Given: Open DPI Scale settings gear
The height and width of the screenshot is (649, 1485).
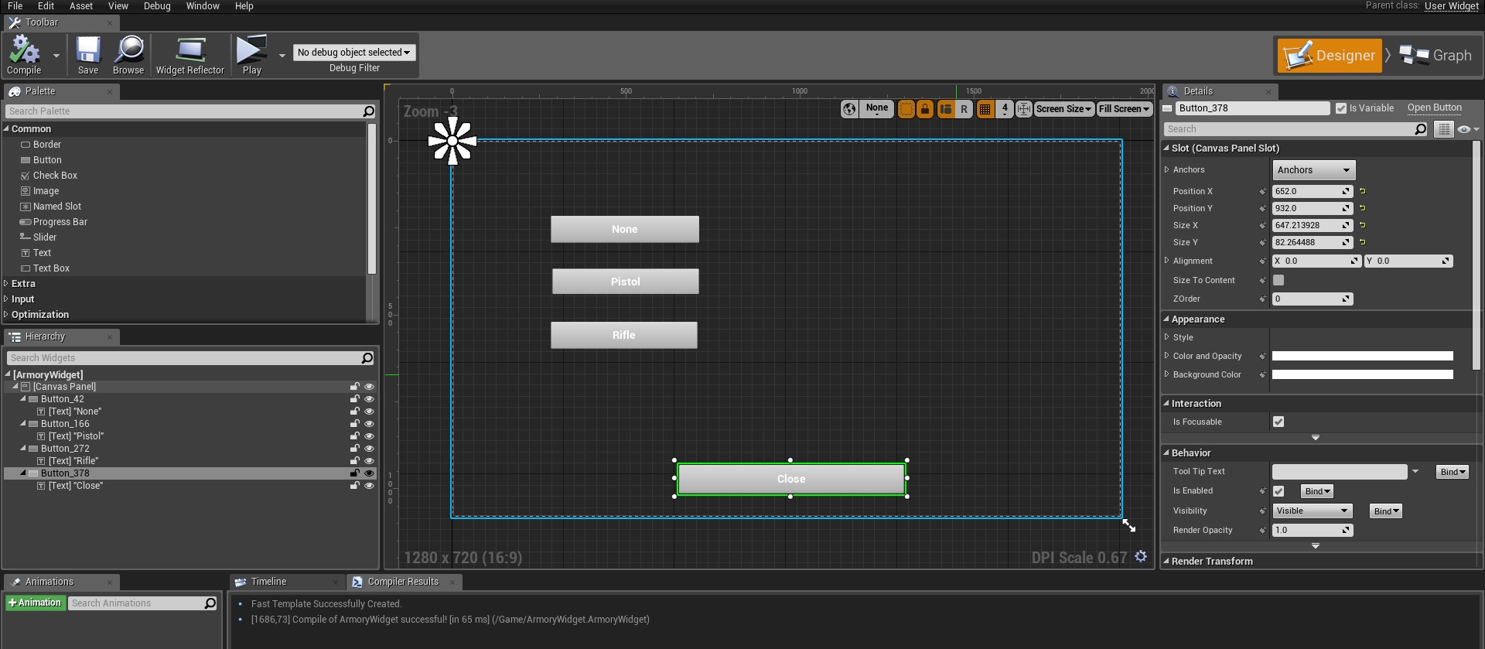Looking at the screenshot, I should click(1141, 557).
